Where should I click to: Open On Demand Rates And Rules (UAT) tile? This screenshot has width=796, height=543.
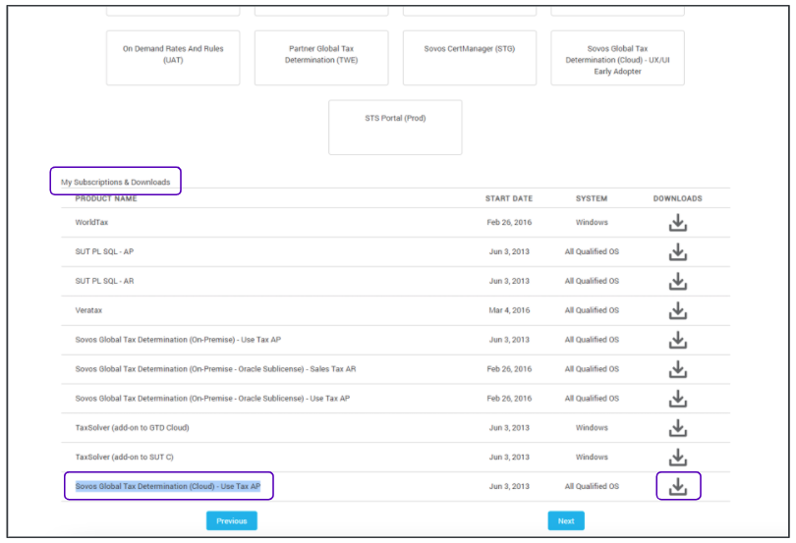[x=173, y=57]
